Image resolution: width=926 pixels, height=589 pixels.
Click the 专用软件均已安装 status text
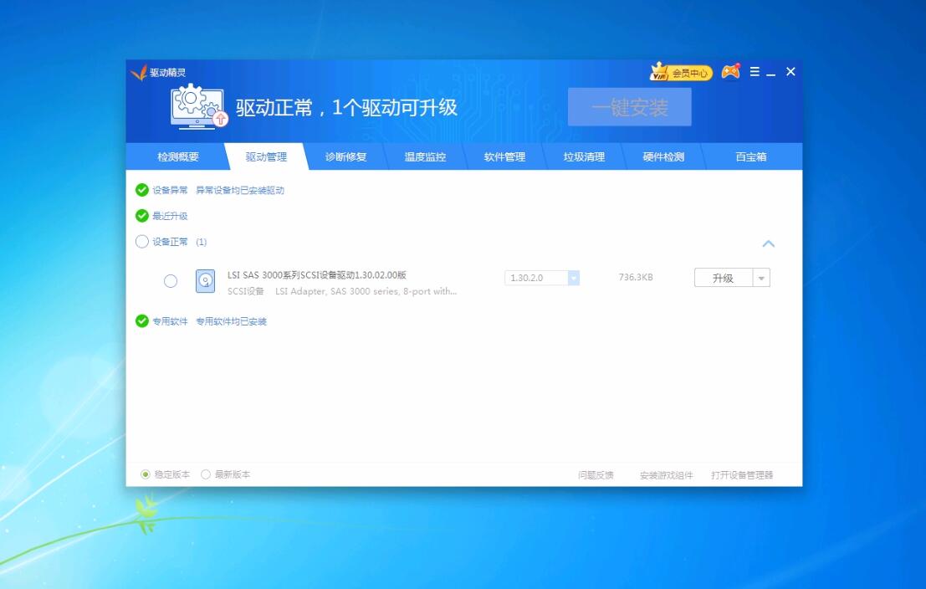click(231, 321)
